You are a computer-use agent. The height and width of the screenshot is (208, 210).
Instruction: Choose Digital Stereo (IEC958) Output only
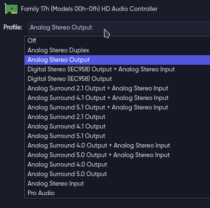tap(117, 79)
